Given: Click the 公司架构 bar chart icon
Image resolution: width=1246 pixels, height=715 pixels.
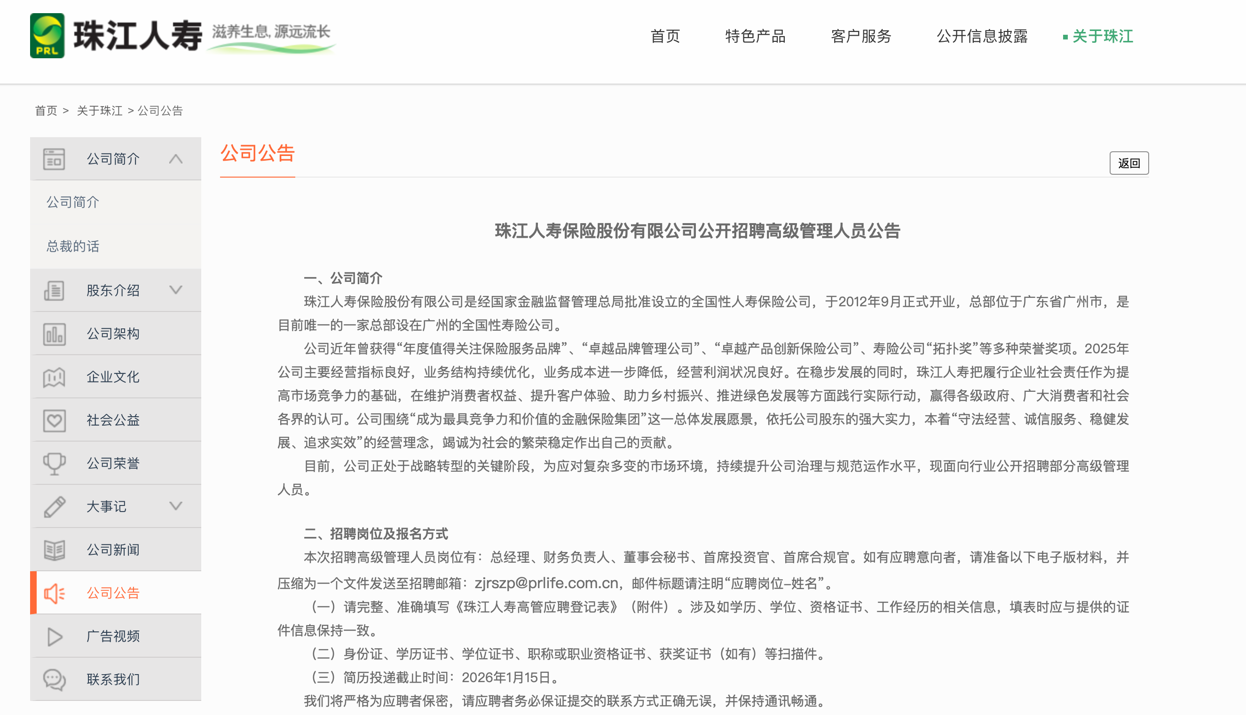Looking at the screenshot, I should coord(54,334).
